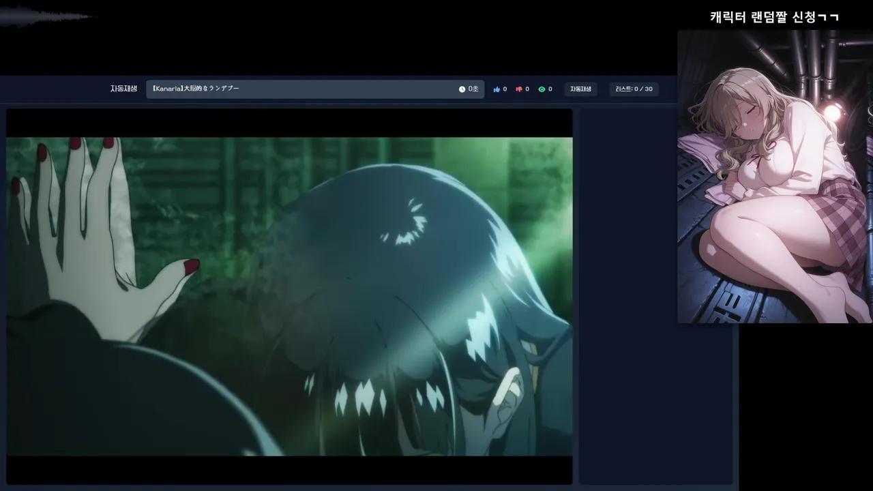
Task: Click the thumbs-up like icon
Action: click(497, 89)
